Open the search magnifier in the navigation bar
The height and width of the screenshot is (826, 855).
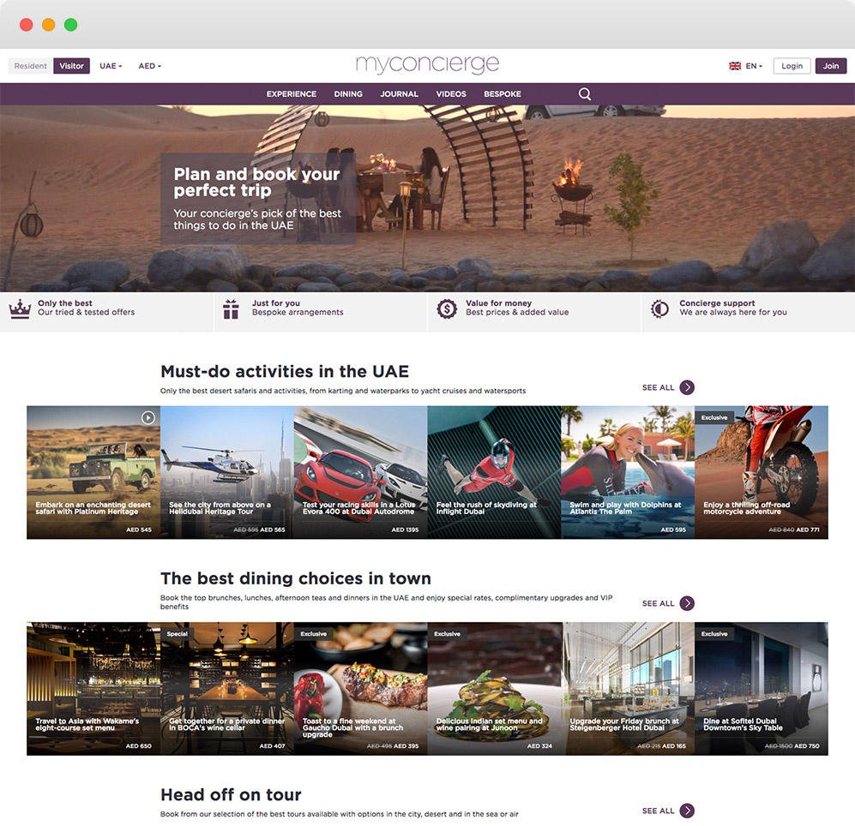[585, 94]
